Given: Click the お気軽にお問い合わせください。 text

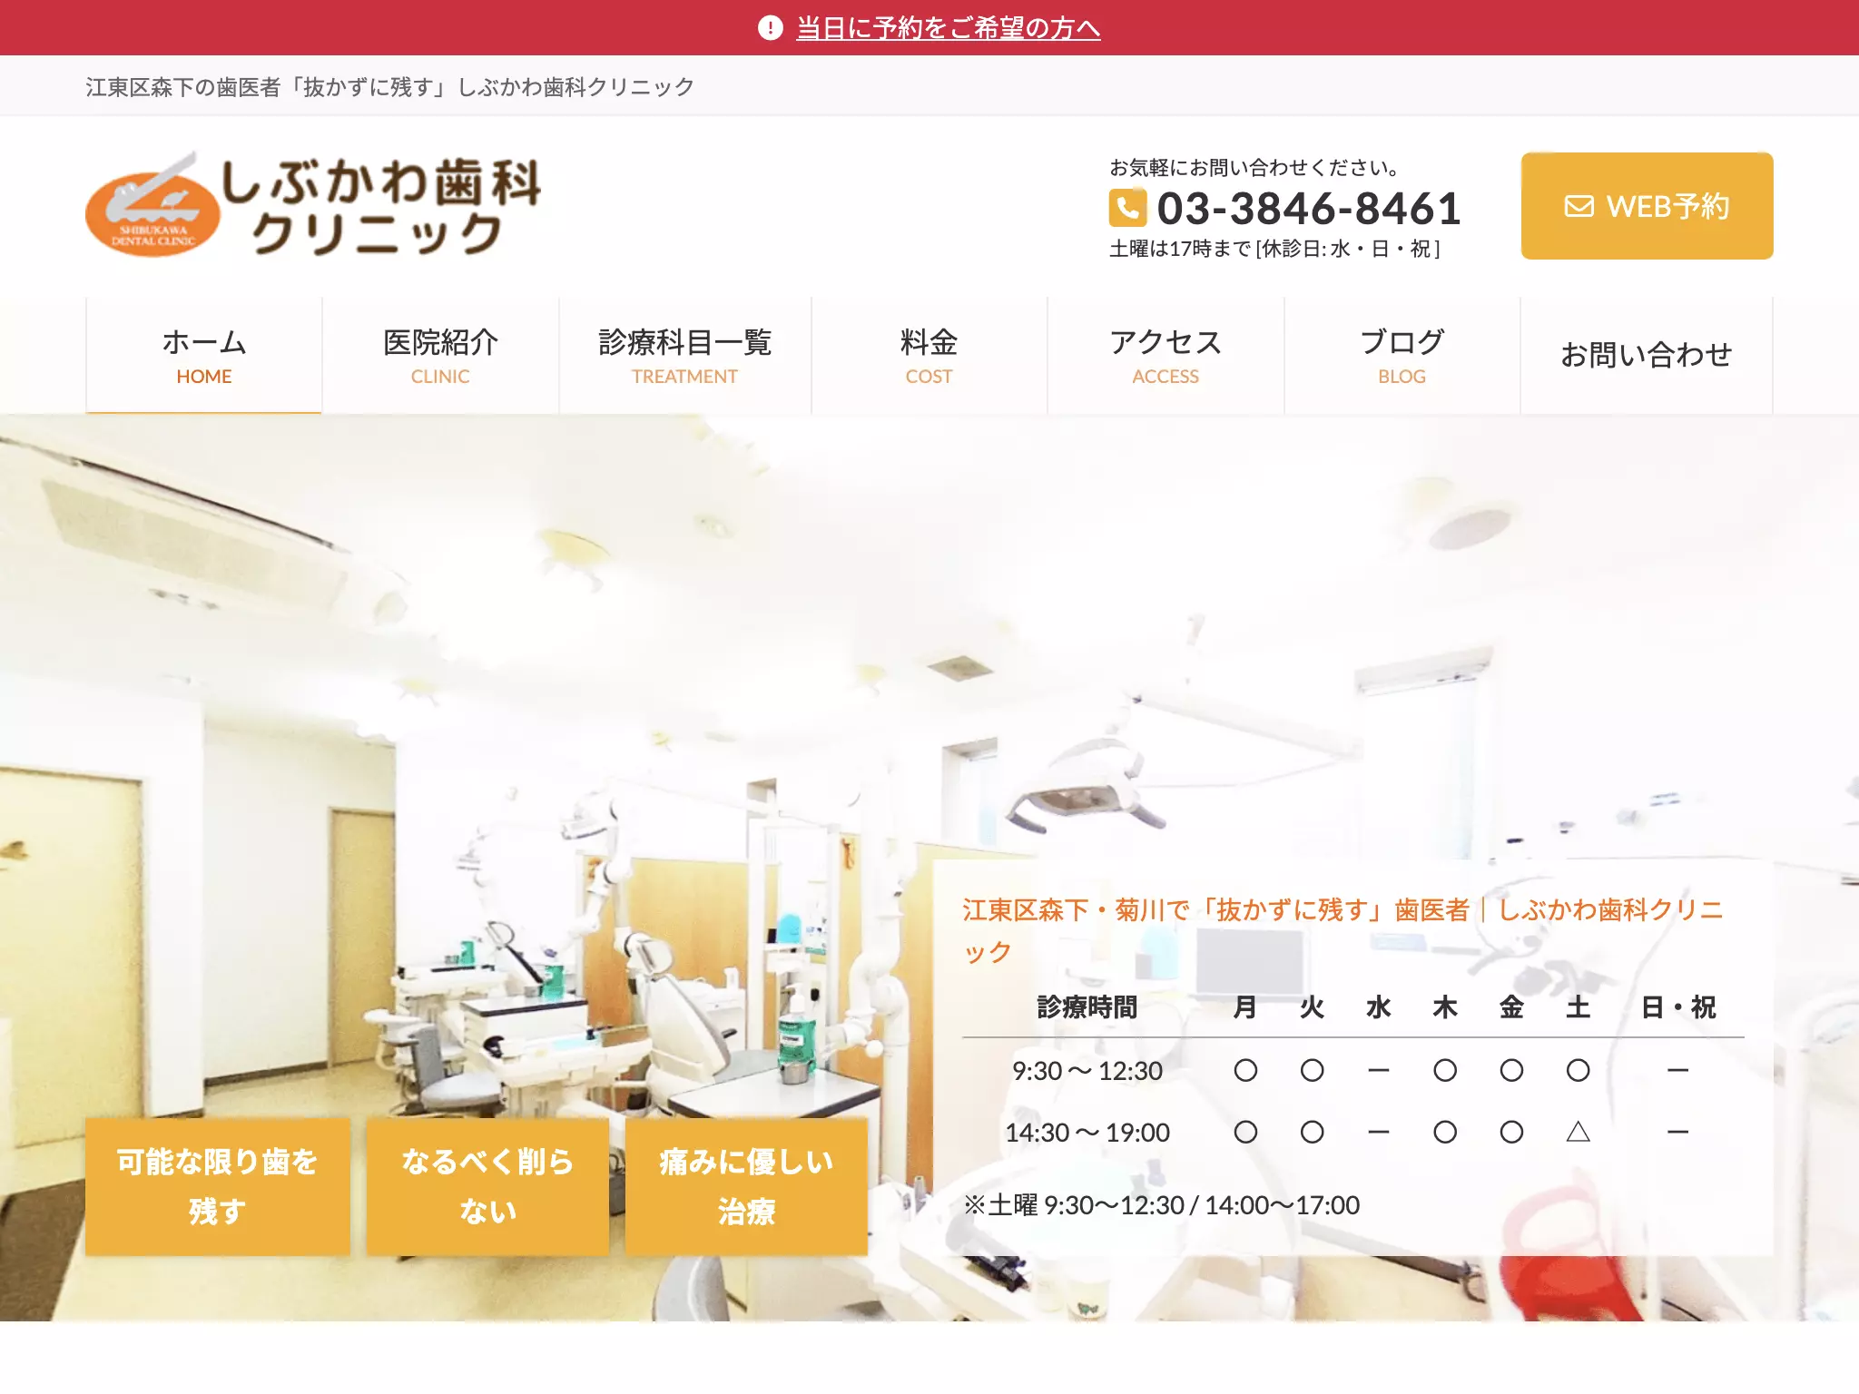Looking at the screenshot, I should pos(1255,168).
